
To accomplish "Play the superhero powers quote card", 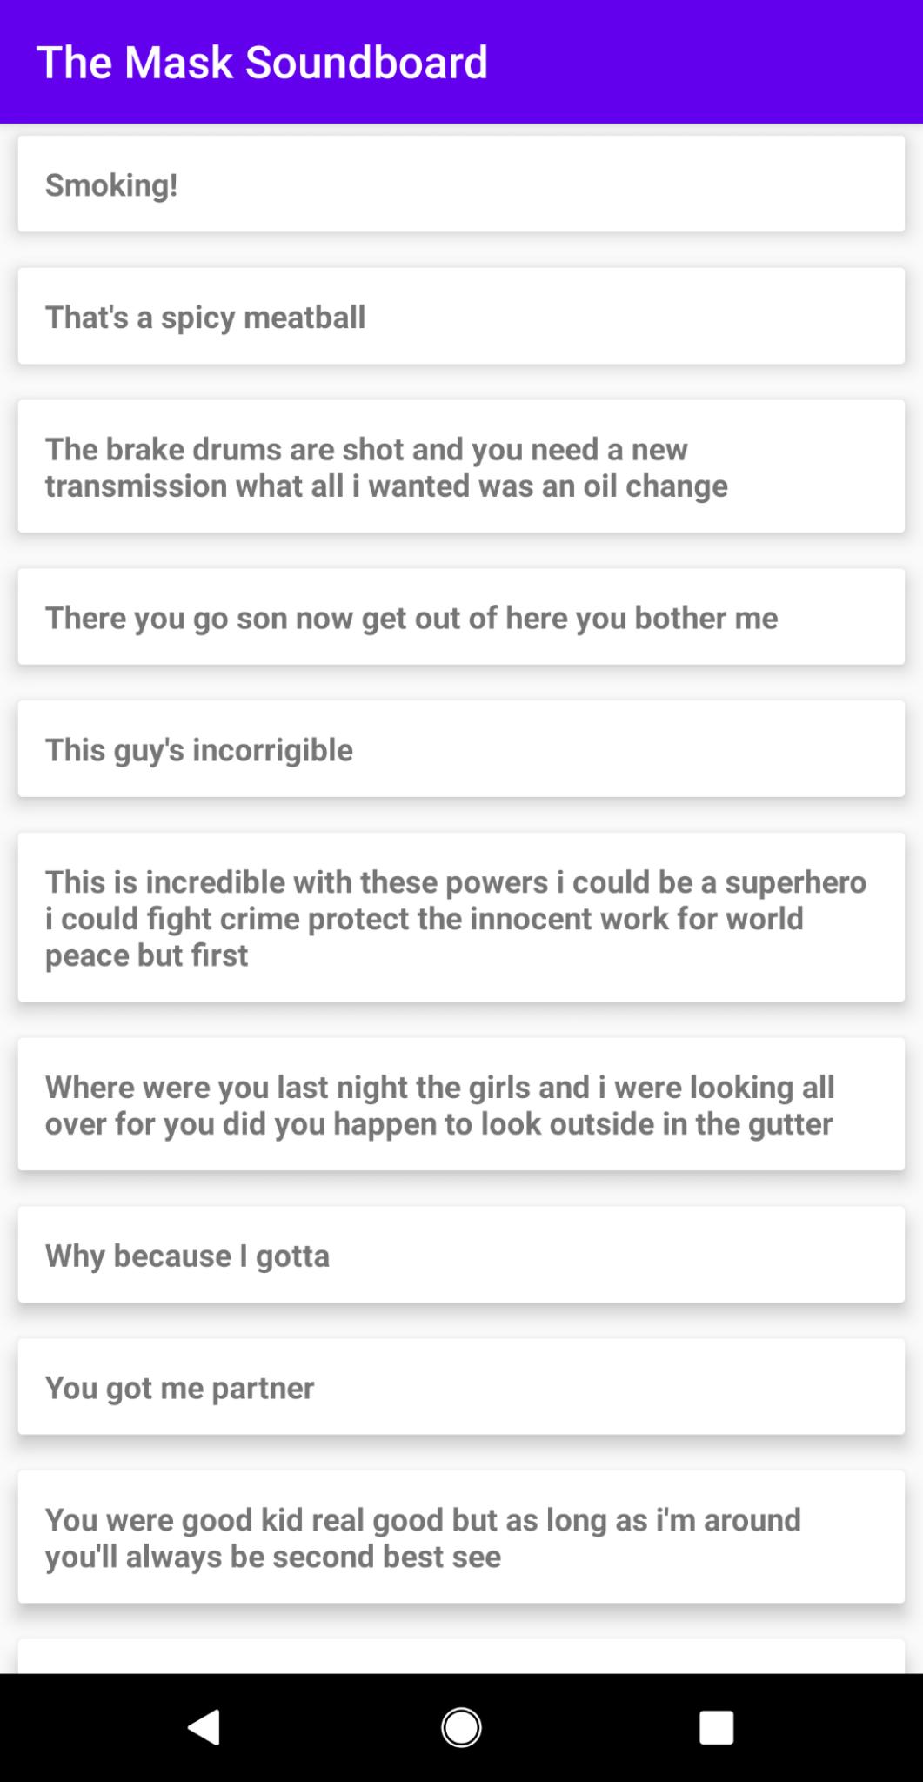I will tap(461, 917).
